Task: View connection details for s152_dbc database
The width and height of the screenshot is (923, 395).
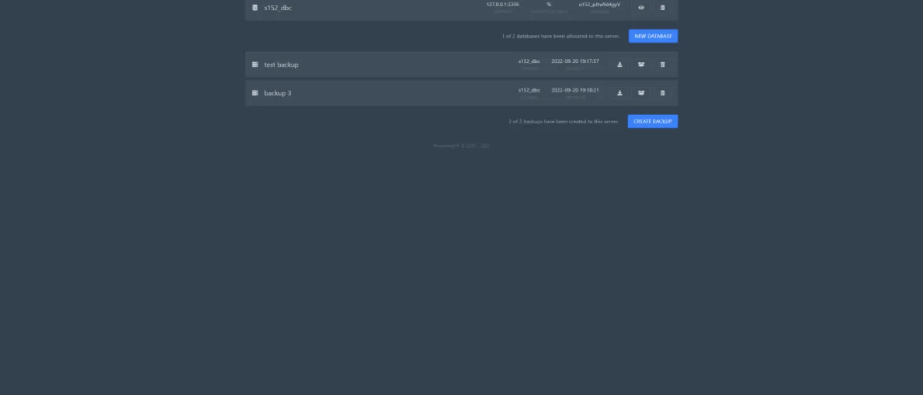Action: tap(641, 8)
